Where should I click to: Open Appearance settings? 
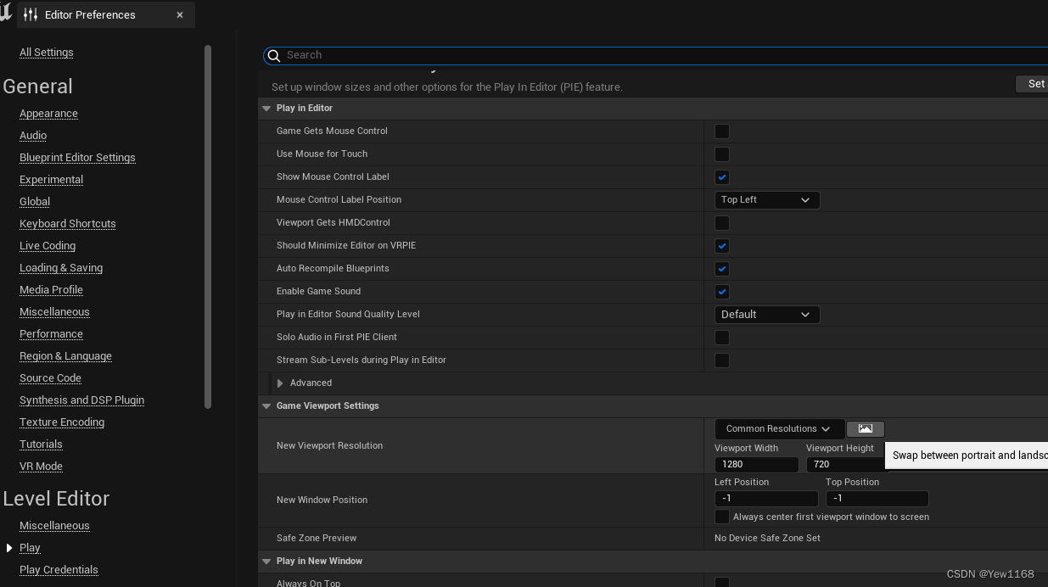[48, 114]
